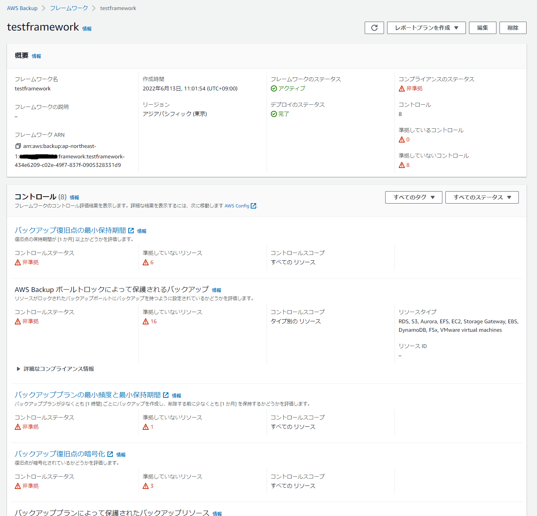Click 非準拠 status under ボールトロック control
Image resolution: width=537 pixels, height=516 pixels.
[x=31, y=321]
